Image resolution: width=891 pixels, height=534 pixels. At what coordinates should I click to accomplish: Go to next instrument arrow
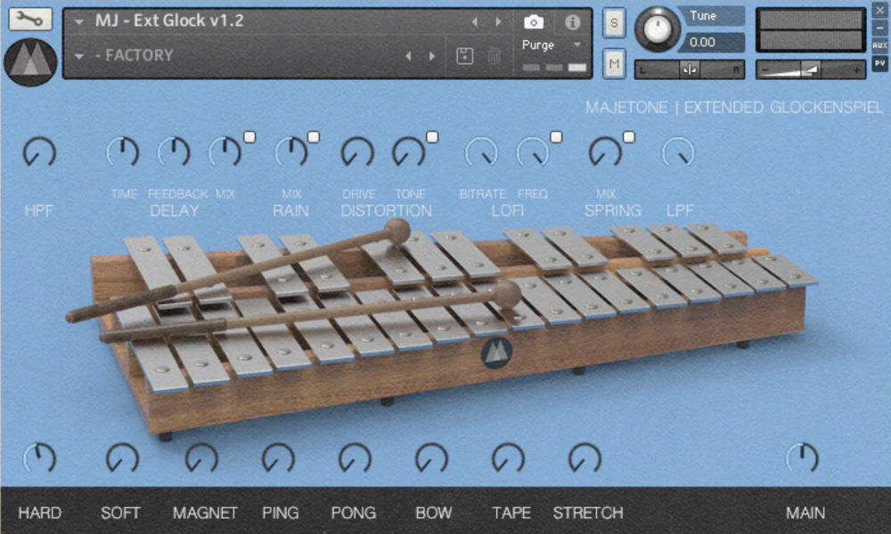[498, 21]
